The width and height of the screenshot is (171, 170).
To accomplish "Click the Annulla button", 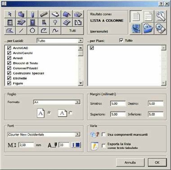I will pyautogui.click(x=130, y=162).
